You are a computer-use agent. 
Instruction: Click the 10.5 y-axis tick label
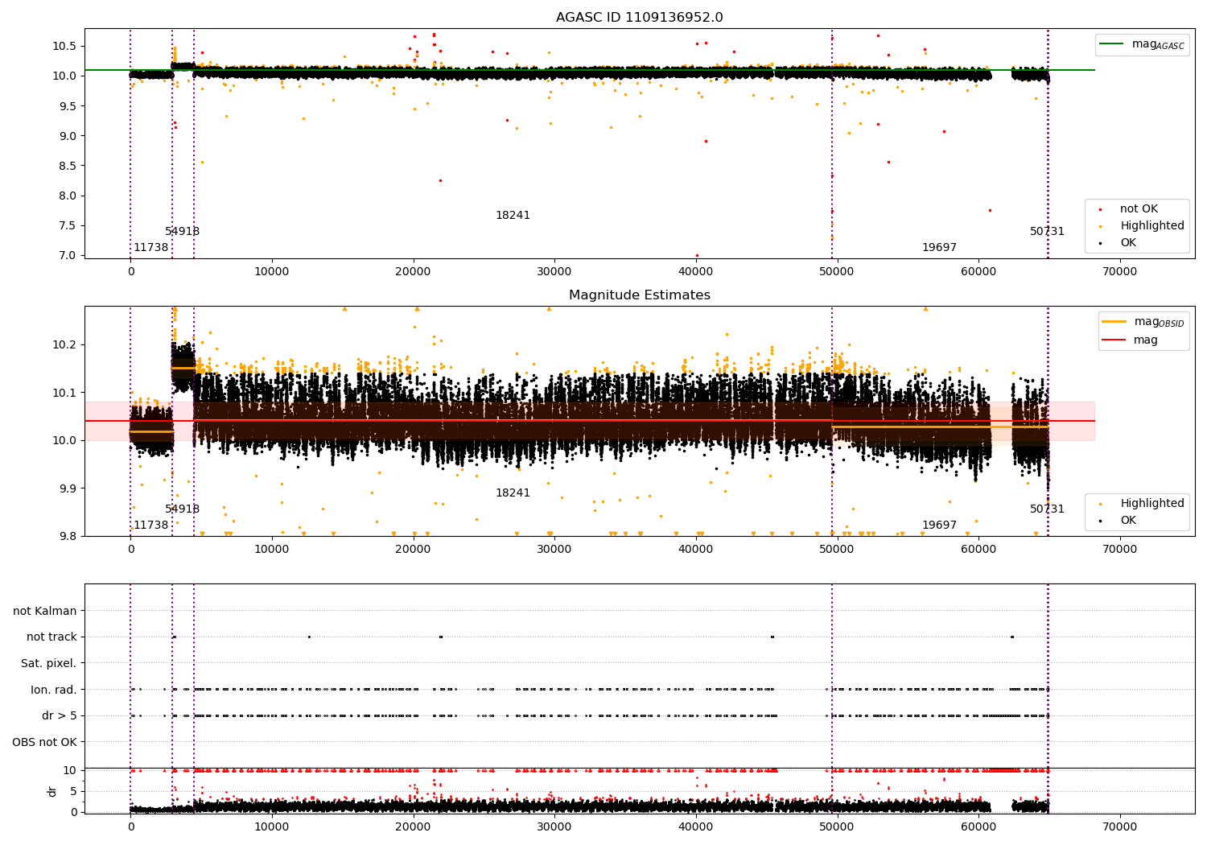[x=65, y=46]
